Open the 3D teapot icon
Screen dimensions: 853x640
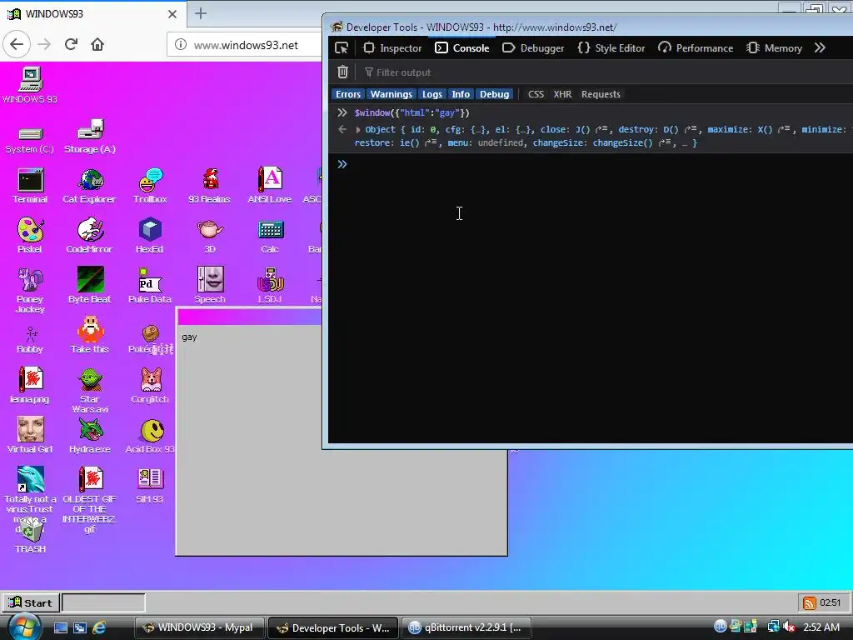click(x=210, y=236)
